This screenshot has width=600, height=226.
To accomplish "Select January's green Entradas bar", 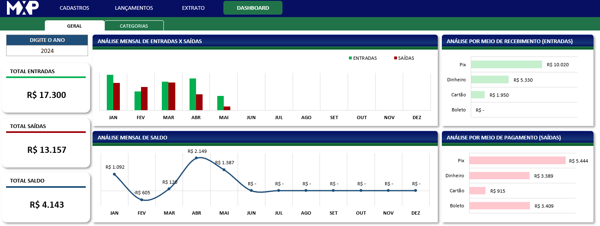I will (110, 93).
